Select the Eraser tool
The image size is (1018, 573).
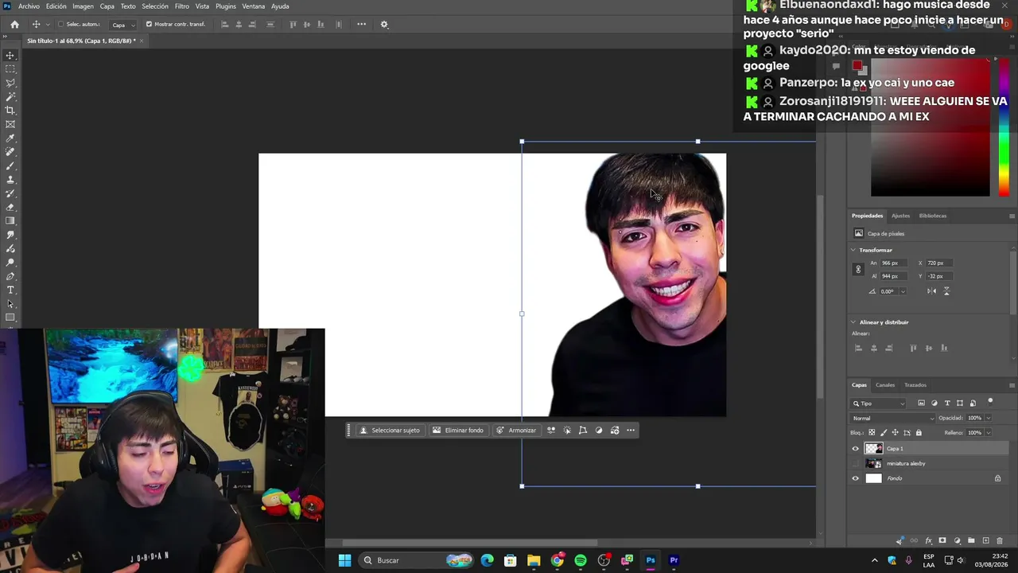(x=10, y=207)
